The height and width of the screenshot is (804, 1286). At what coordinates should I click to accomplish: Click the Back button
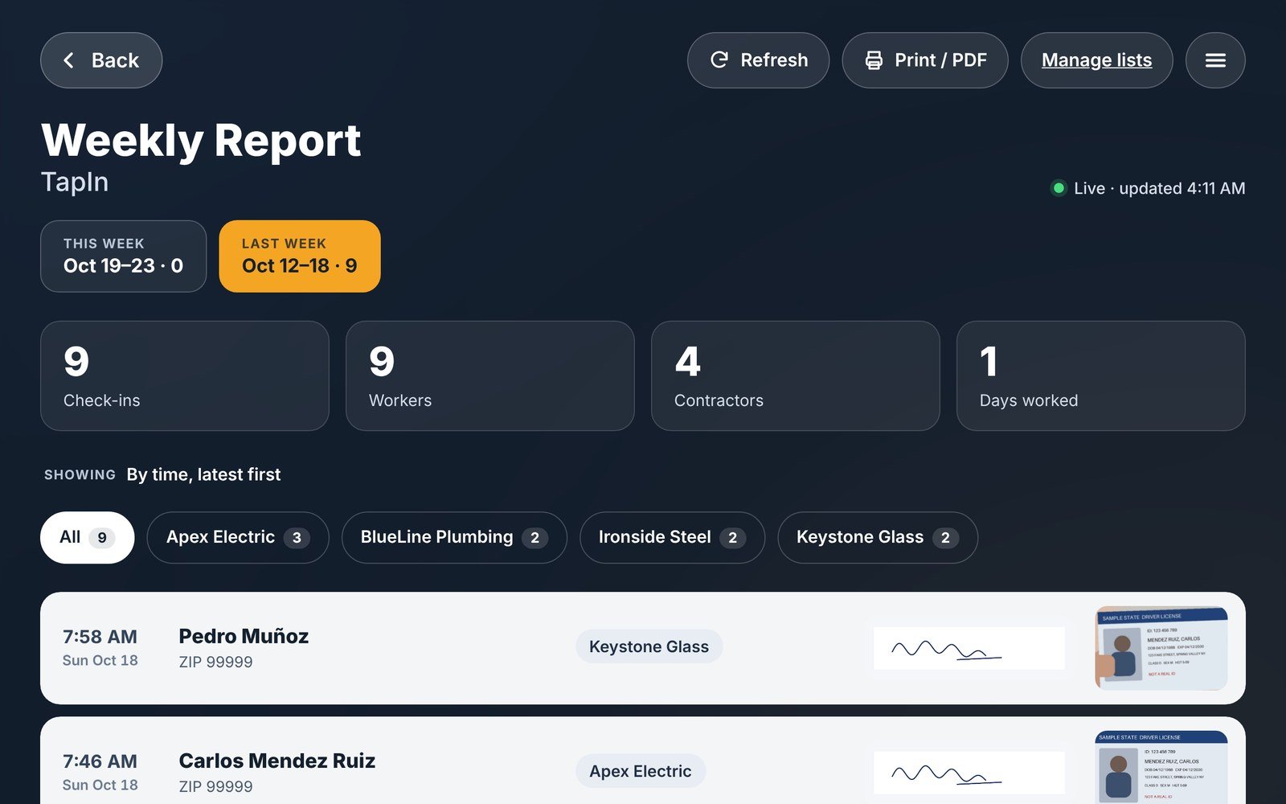point(101,60)
